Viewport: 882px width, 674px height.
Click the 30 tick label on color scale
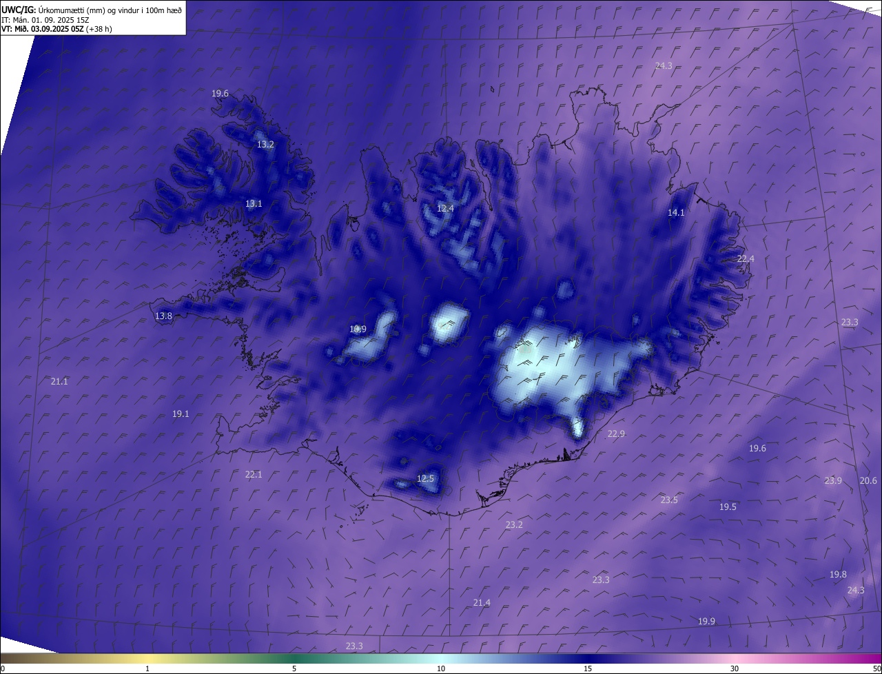pos(735,668)
